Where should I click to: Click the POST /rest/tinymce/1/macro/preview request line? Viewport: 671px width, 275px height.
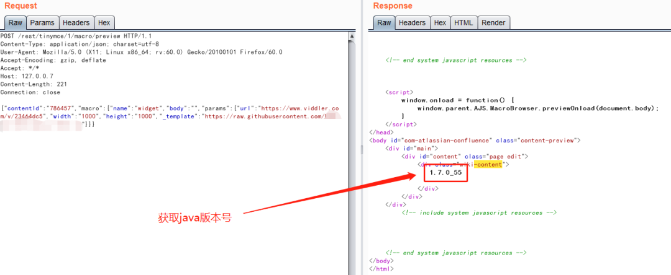click(x=76, y=37)
